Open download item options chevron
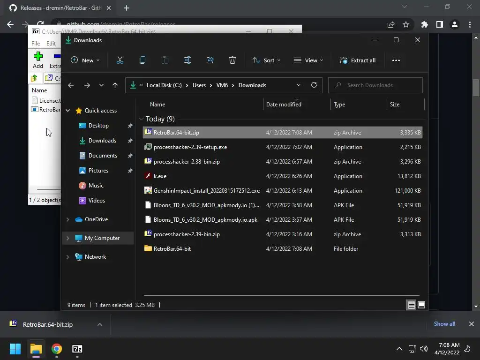This screenshot has width=480, height=360. pos(100,324)
